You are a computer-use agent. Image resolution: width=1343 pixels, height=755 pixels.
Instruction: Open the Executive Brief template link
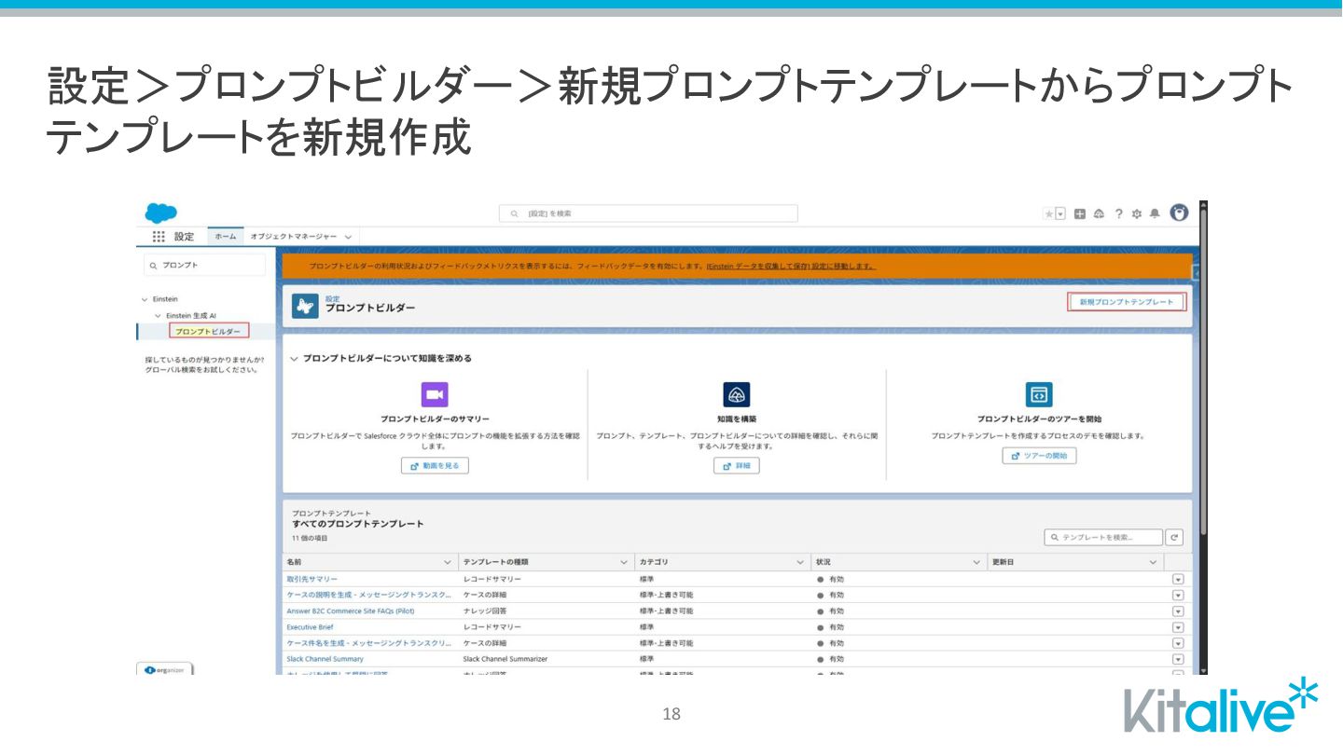[310, 626]
